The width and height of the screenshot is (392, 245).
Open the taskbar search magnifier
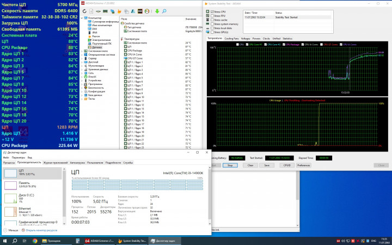pos(15,241)
